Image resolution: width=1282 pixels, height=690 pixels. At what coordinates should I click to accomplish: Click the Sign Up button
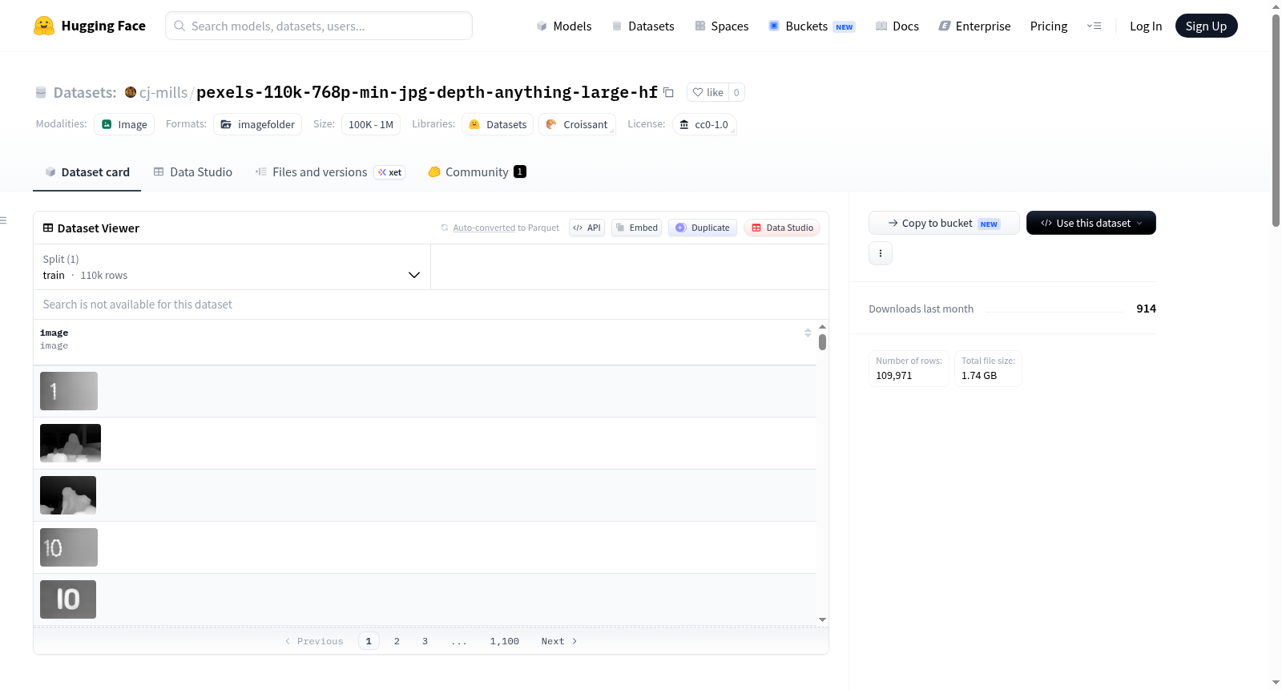click(1206, 26)
